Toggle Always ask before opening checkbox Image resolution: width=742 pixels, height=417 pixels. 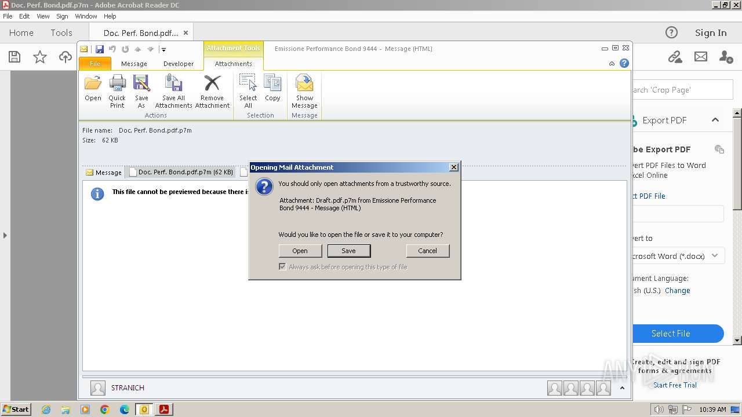click(282, 267)
